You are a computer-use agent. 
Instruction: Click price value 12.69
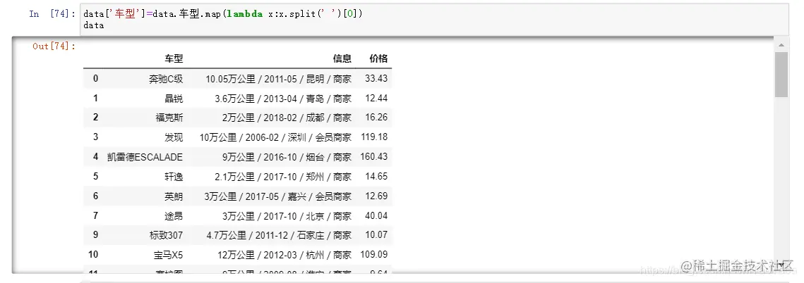click(376, 196)
